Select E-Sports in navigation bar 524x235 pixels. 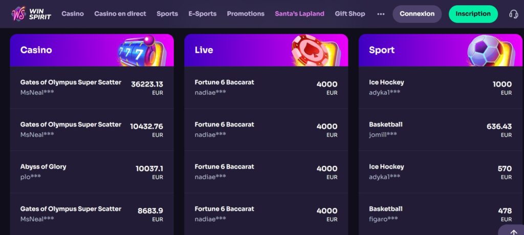click(202, 14)
